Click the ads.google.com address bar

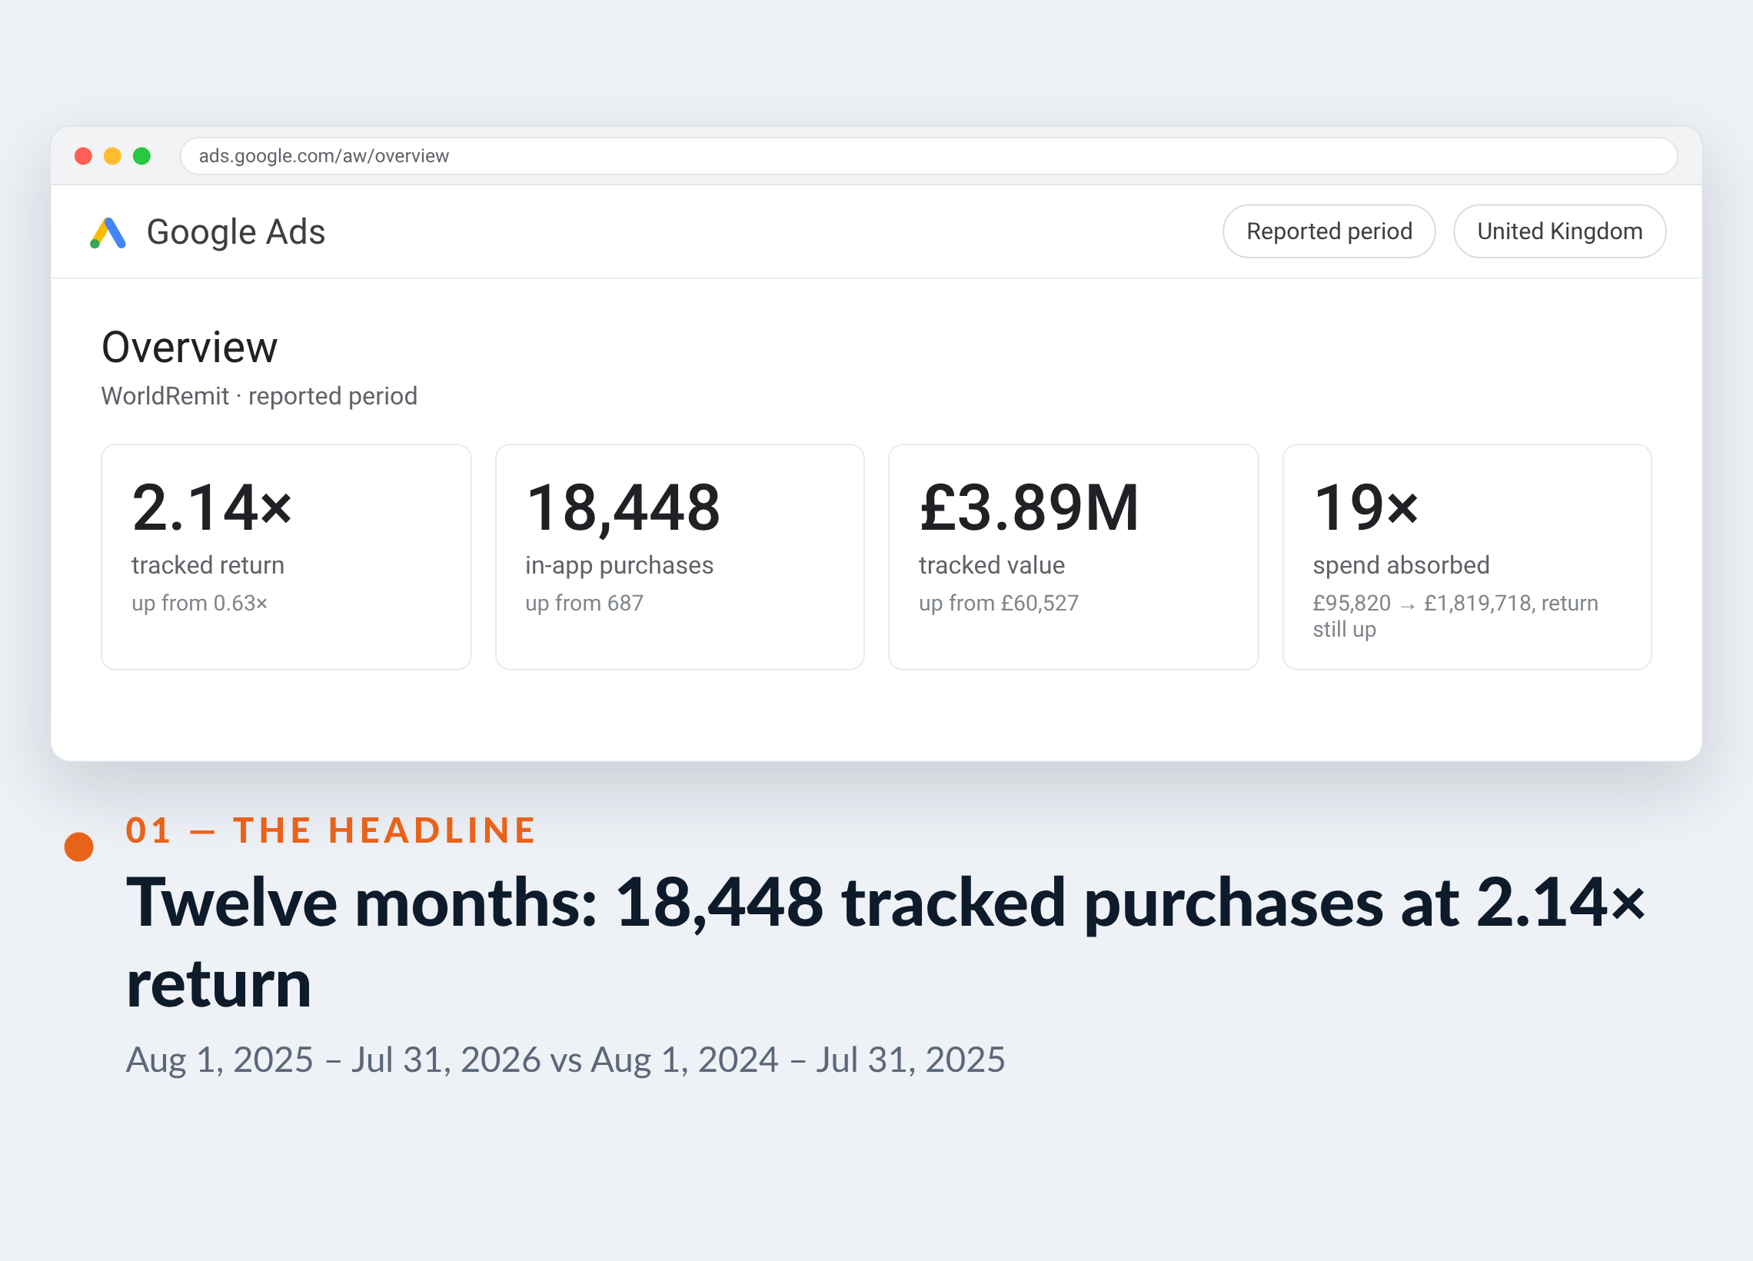pyautogui.click(x=928, y=156)
